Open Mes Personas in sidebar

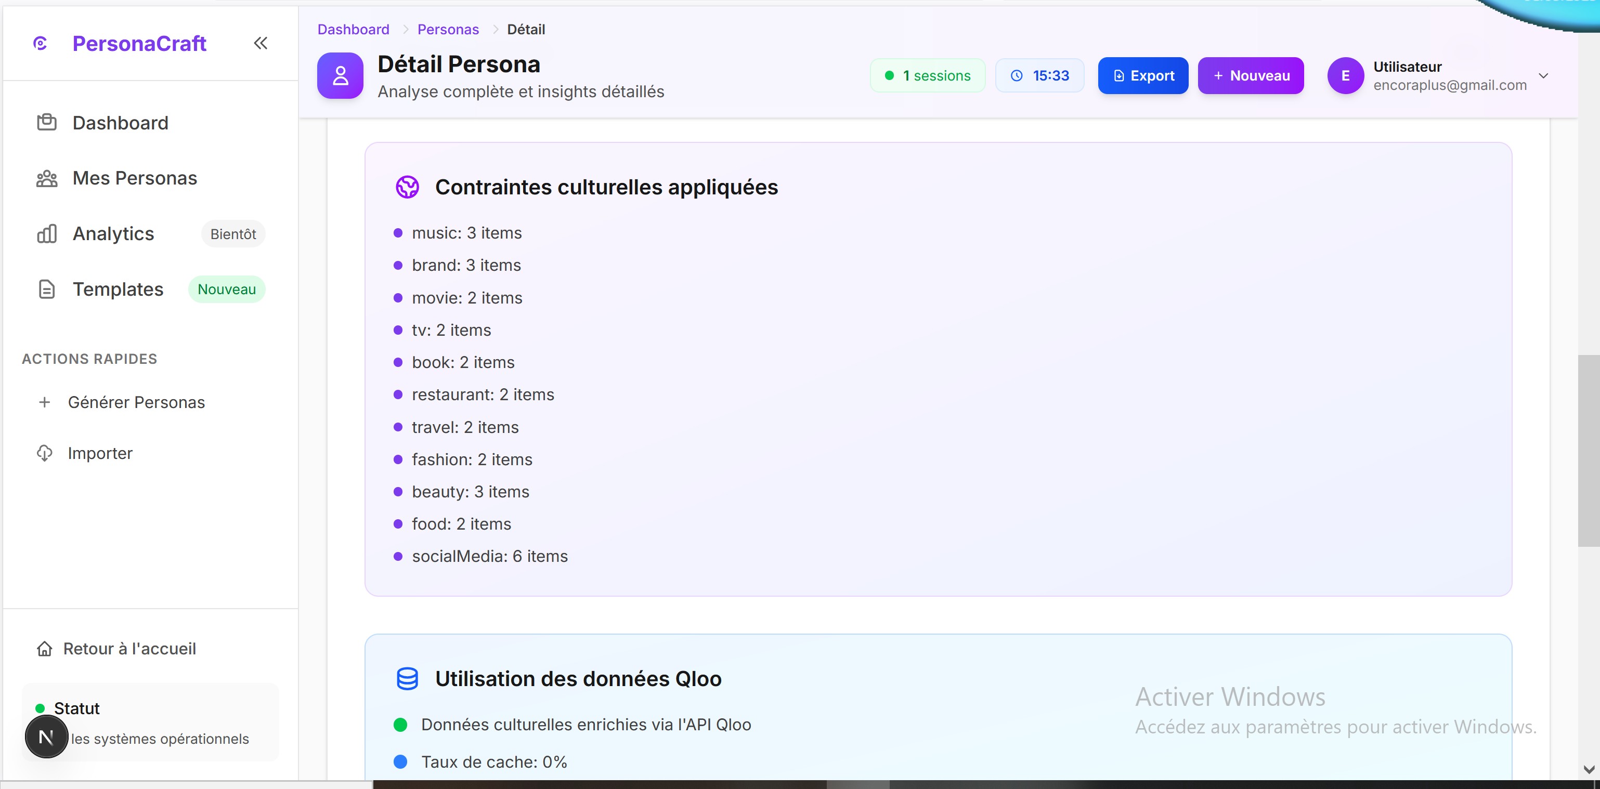click(134, 178)
